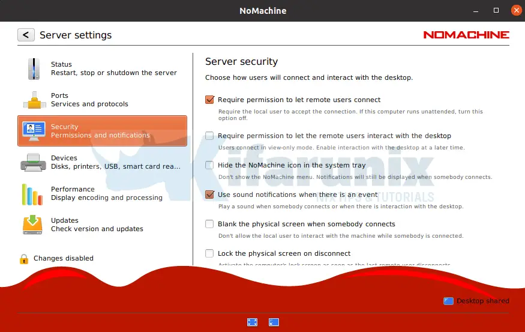Select Security Permissions and notifications

coord(102,131)
